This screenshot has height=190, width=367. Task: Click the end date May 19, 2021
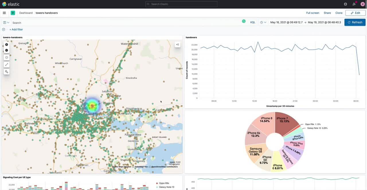[324, 22]
